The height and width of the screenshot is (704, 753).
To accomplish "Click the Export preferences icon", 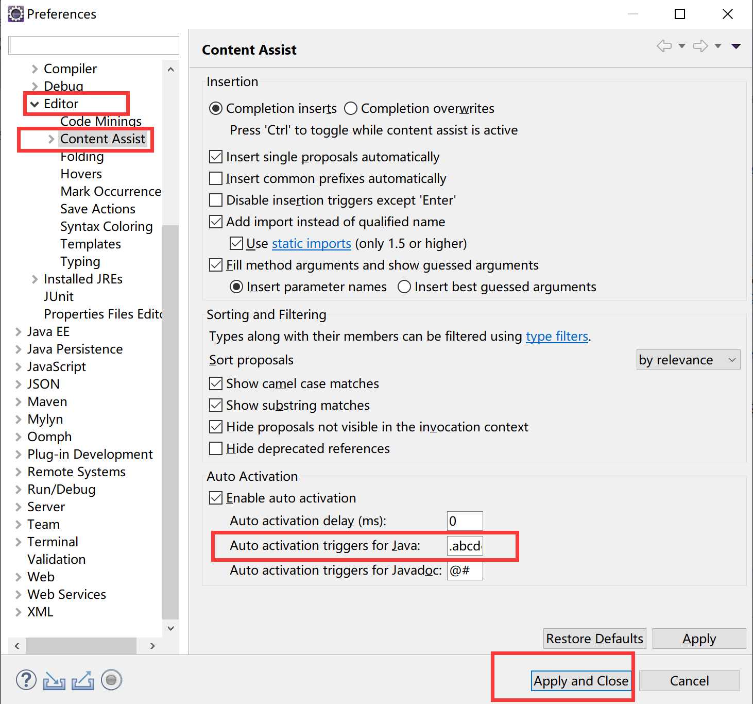I will (x=82, y=681).
